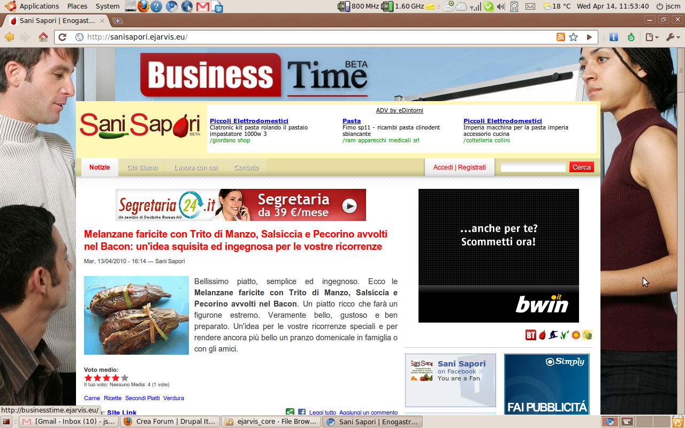Image resolution: width=685 pixels, height=428 pixels.
Task: Open the help icon in top panel
Action: pyautogui.click(x=156, y=6)
